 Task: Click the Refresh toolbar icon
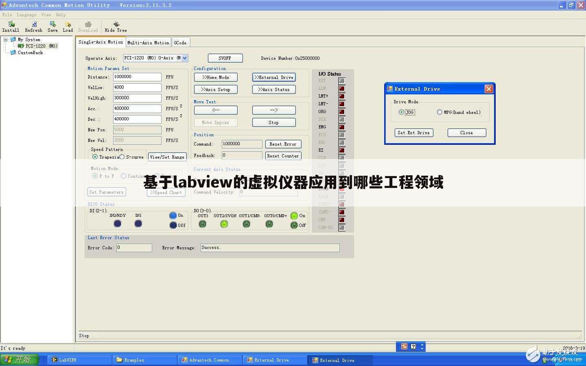34,27
